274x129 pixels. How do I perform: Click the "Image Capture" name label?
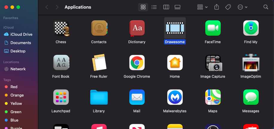[x=213, y=77]
